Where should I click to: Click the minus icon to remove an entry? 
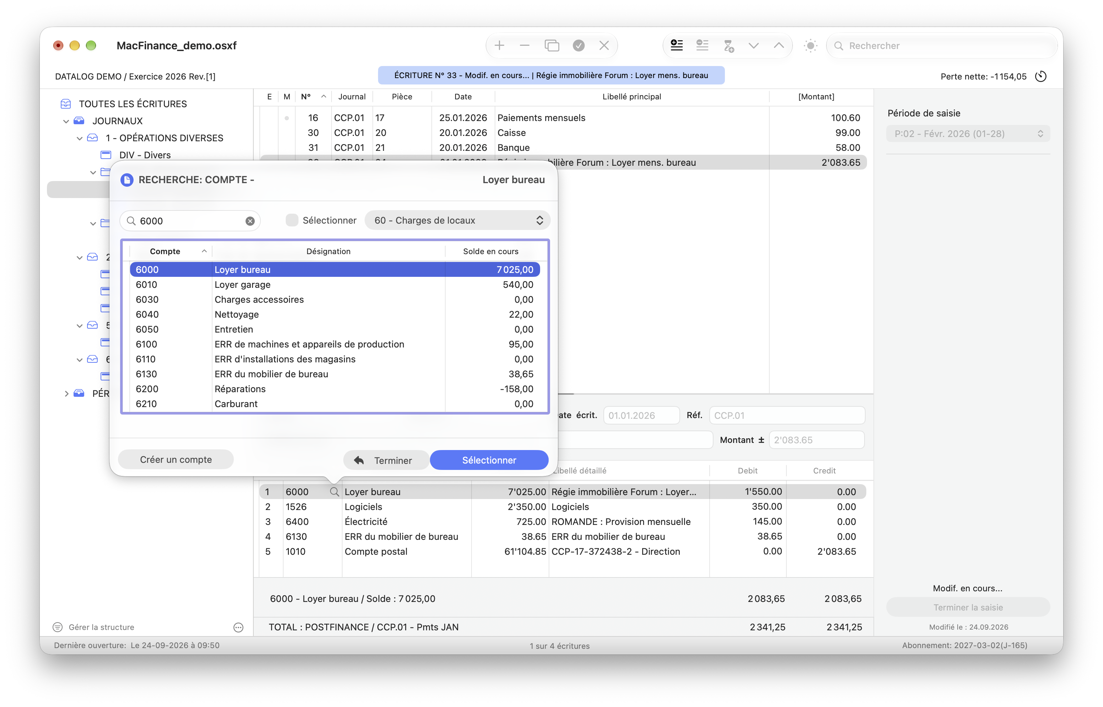[x=524, y=45]
